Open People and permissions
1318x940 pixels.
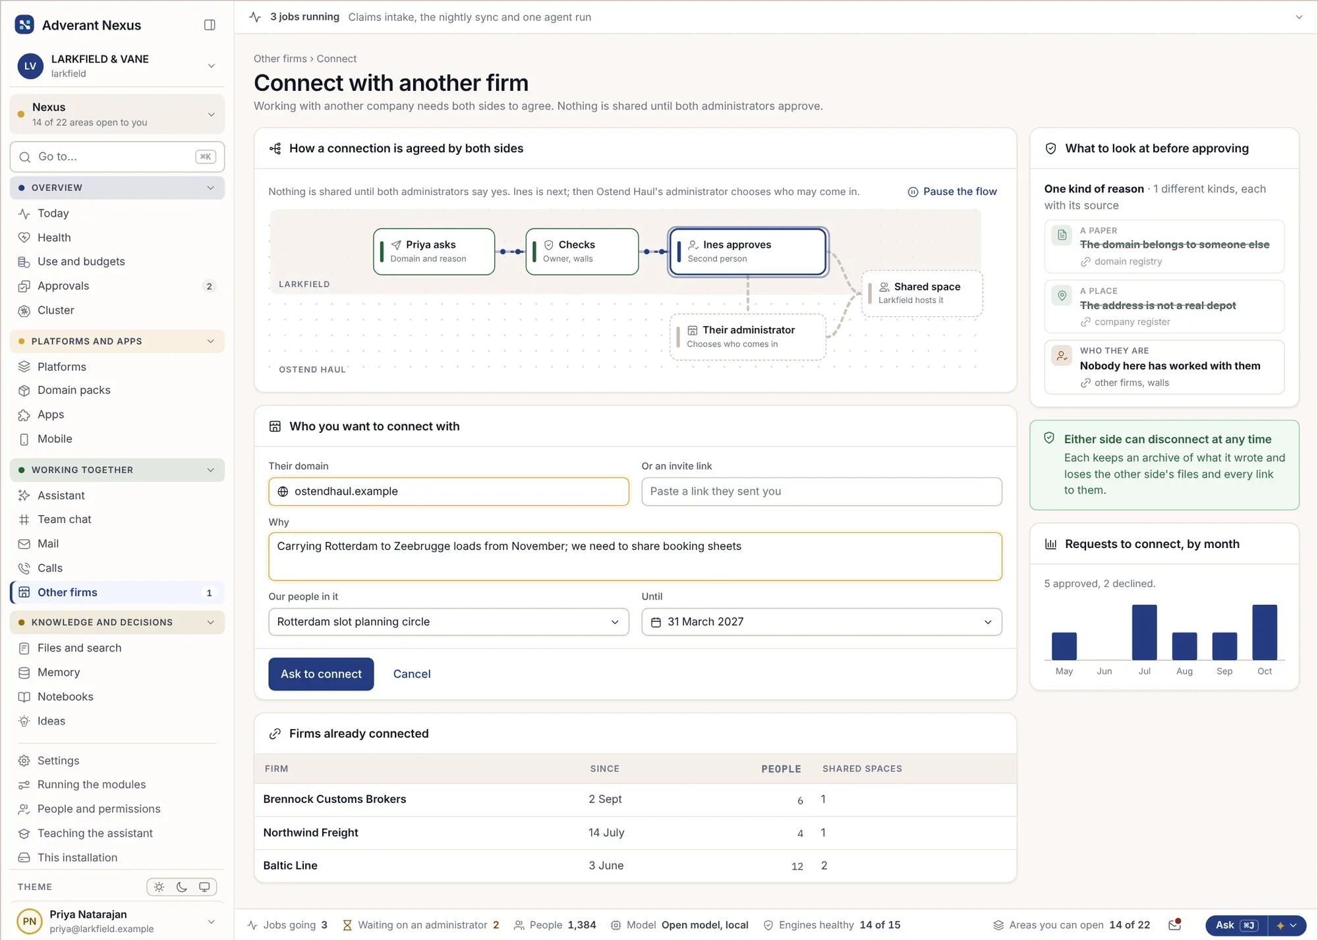(117, 809)
